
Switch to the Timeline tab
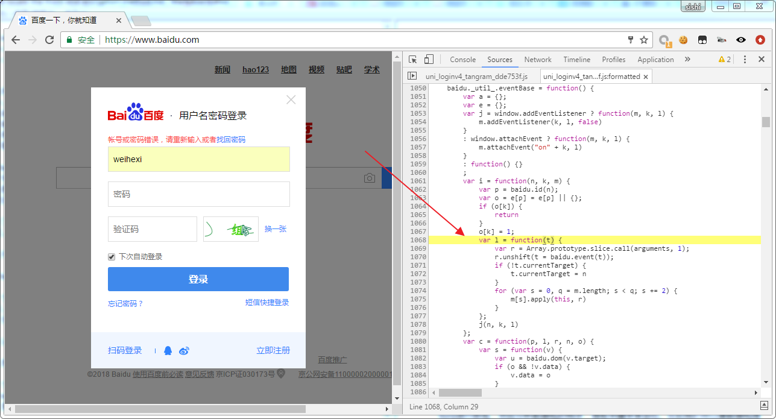(577, 60)
